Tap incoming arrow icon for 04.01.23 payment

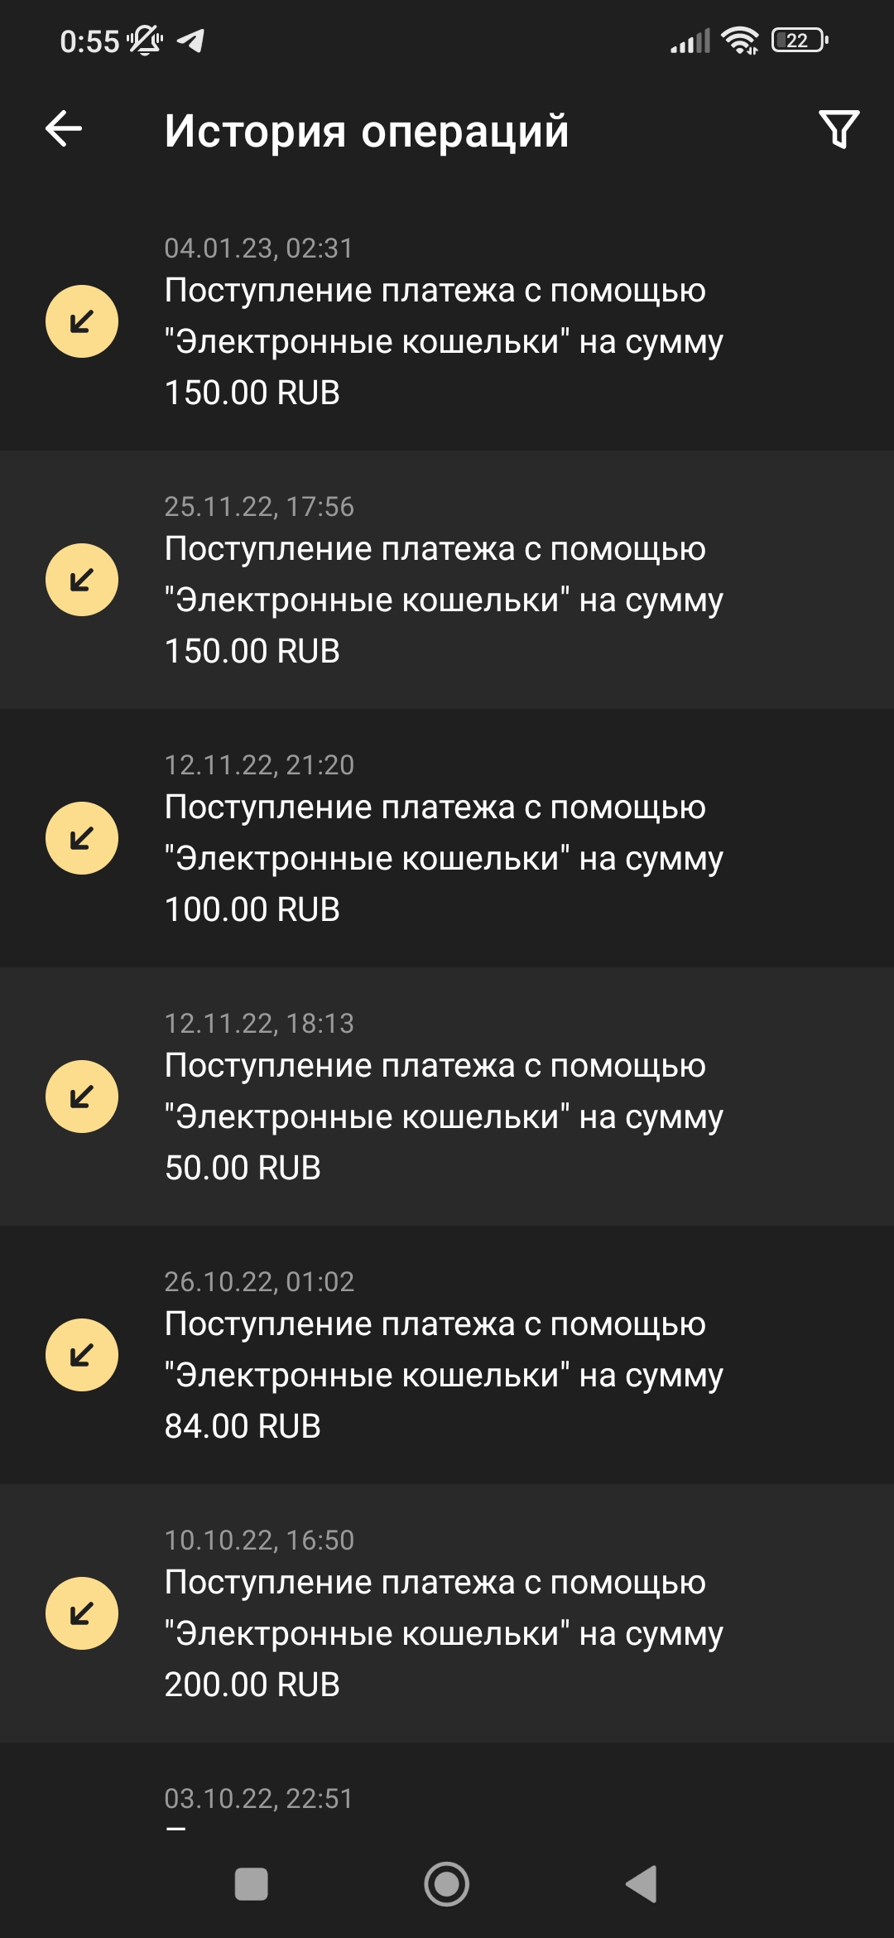(x=82, y=321)
